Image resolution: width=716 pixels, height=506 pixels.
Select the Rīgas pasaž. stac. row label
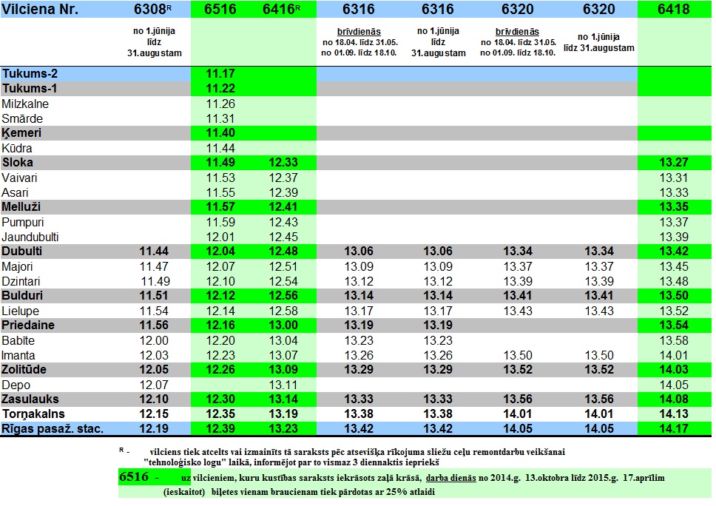click(53, 429)
